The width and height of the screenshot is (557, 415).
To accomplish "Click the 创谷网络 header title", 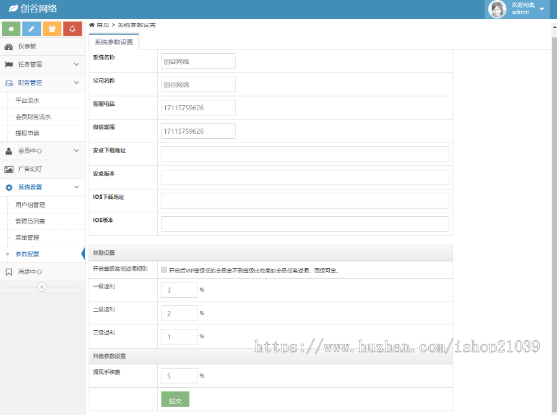I will [39, 8].
